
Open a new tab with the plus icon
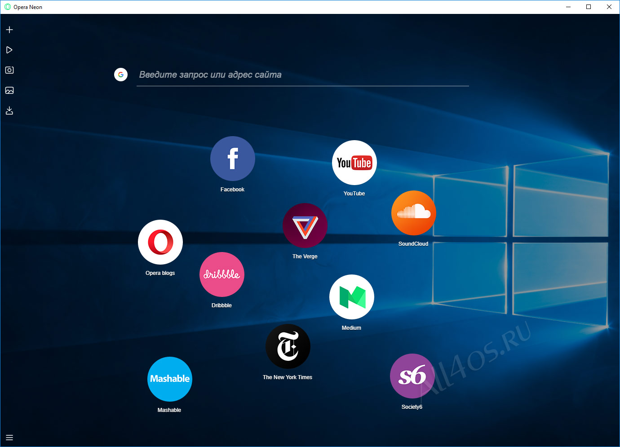[x=9, y=30]
